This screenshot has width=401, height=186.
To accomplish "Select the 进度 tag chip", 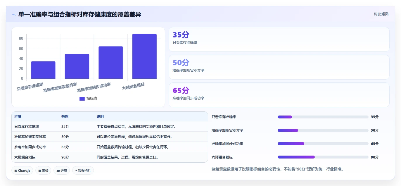I will pyautogui.click(x=62, y=170).
